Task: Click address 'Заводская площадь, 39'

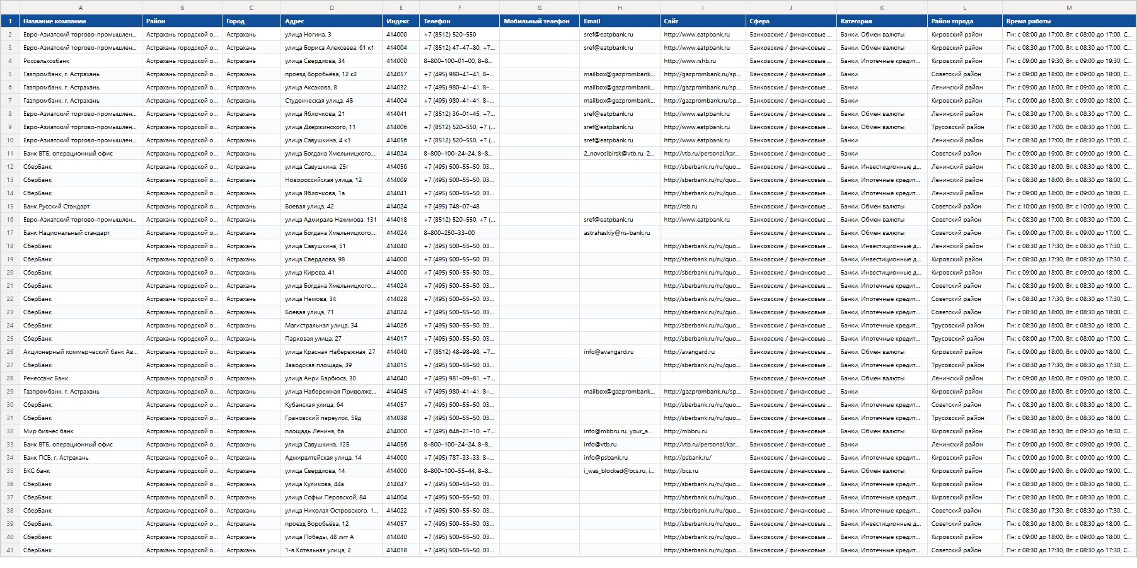Action: pos(332,365)
